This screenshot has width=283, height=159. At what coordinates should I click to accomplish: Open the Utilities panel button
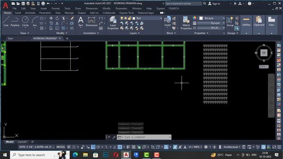(x=246, y=25)
